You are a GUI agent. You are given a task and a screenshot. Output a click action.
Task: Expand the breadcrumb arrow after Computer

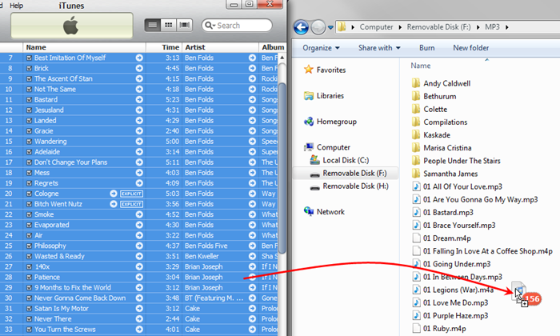tap(400, 27)
